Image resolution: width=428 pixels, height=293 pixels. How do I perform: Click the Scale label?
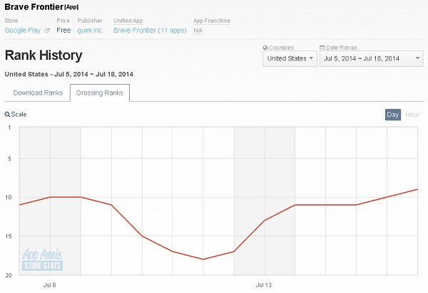pyautogui.click(x=19, y=114)
